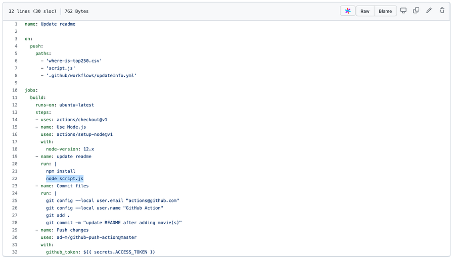Open the Blame view
The image size is (455, 257).
(385, 11)
